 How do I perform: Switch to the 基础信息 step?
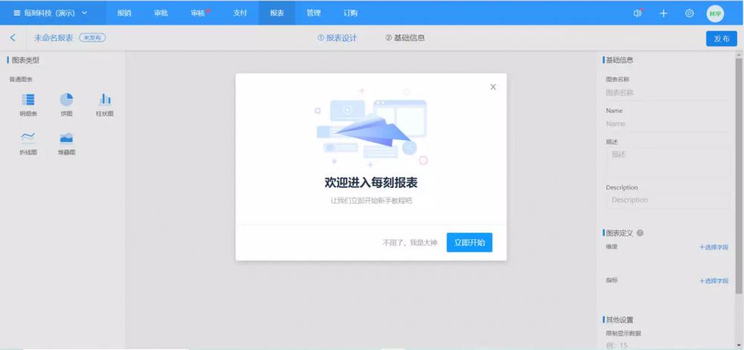pyautogui.click(x=405, y=38)
